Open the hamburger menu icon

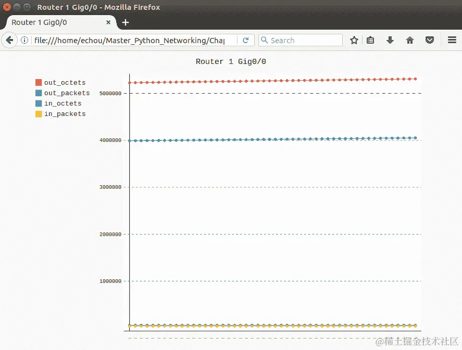(452, 40)
